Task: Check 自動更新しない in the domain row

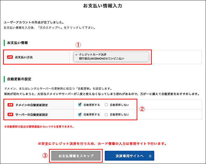Action: pyautogui.click(x=106, y=105)
